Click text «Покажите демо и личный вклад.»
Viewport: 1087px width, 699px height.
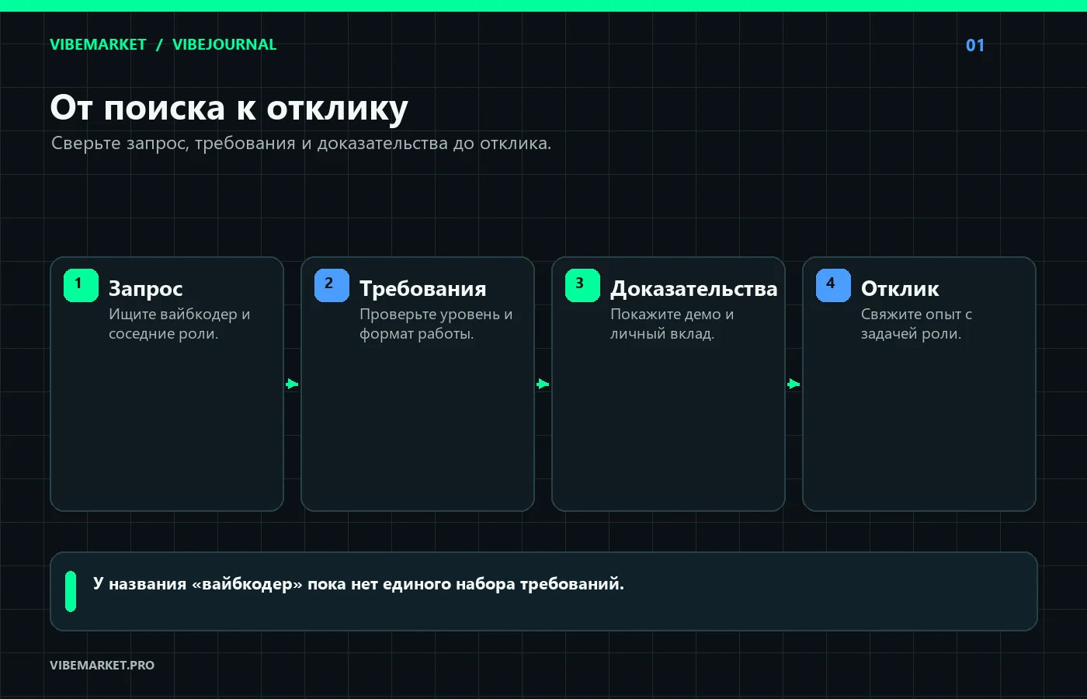(672, 324)
